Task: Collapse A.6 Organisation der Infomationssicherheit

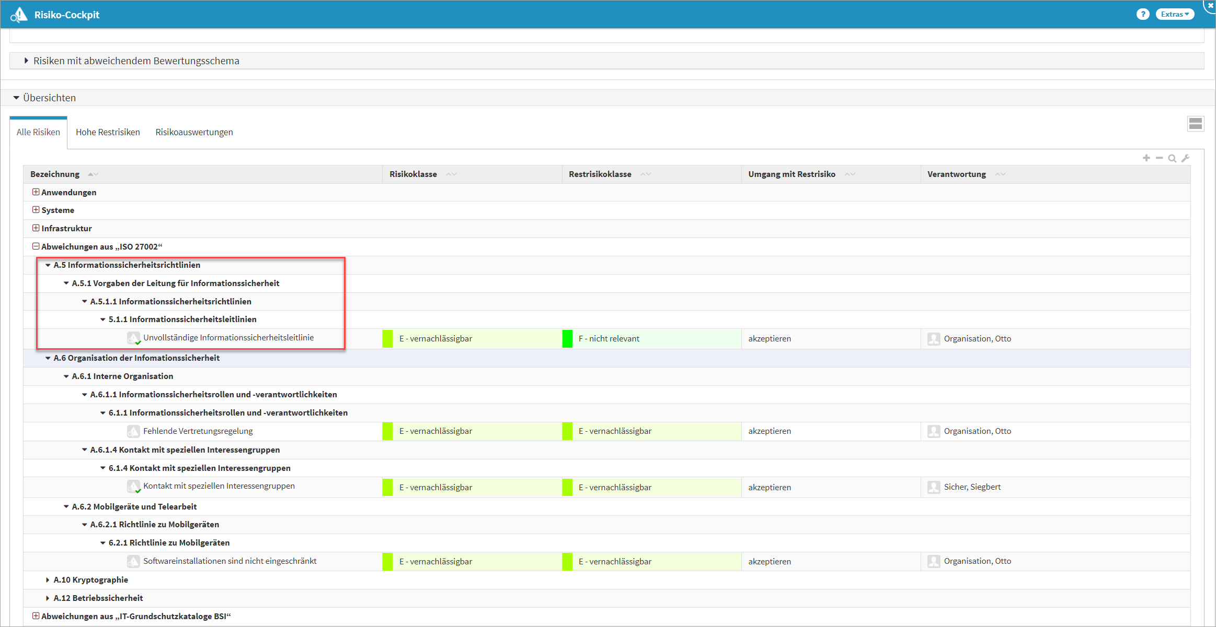Action: (48, 358)
